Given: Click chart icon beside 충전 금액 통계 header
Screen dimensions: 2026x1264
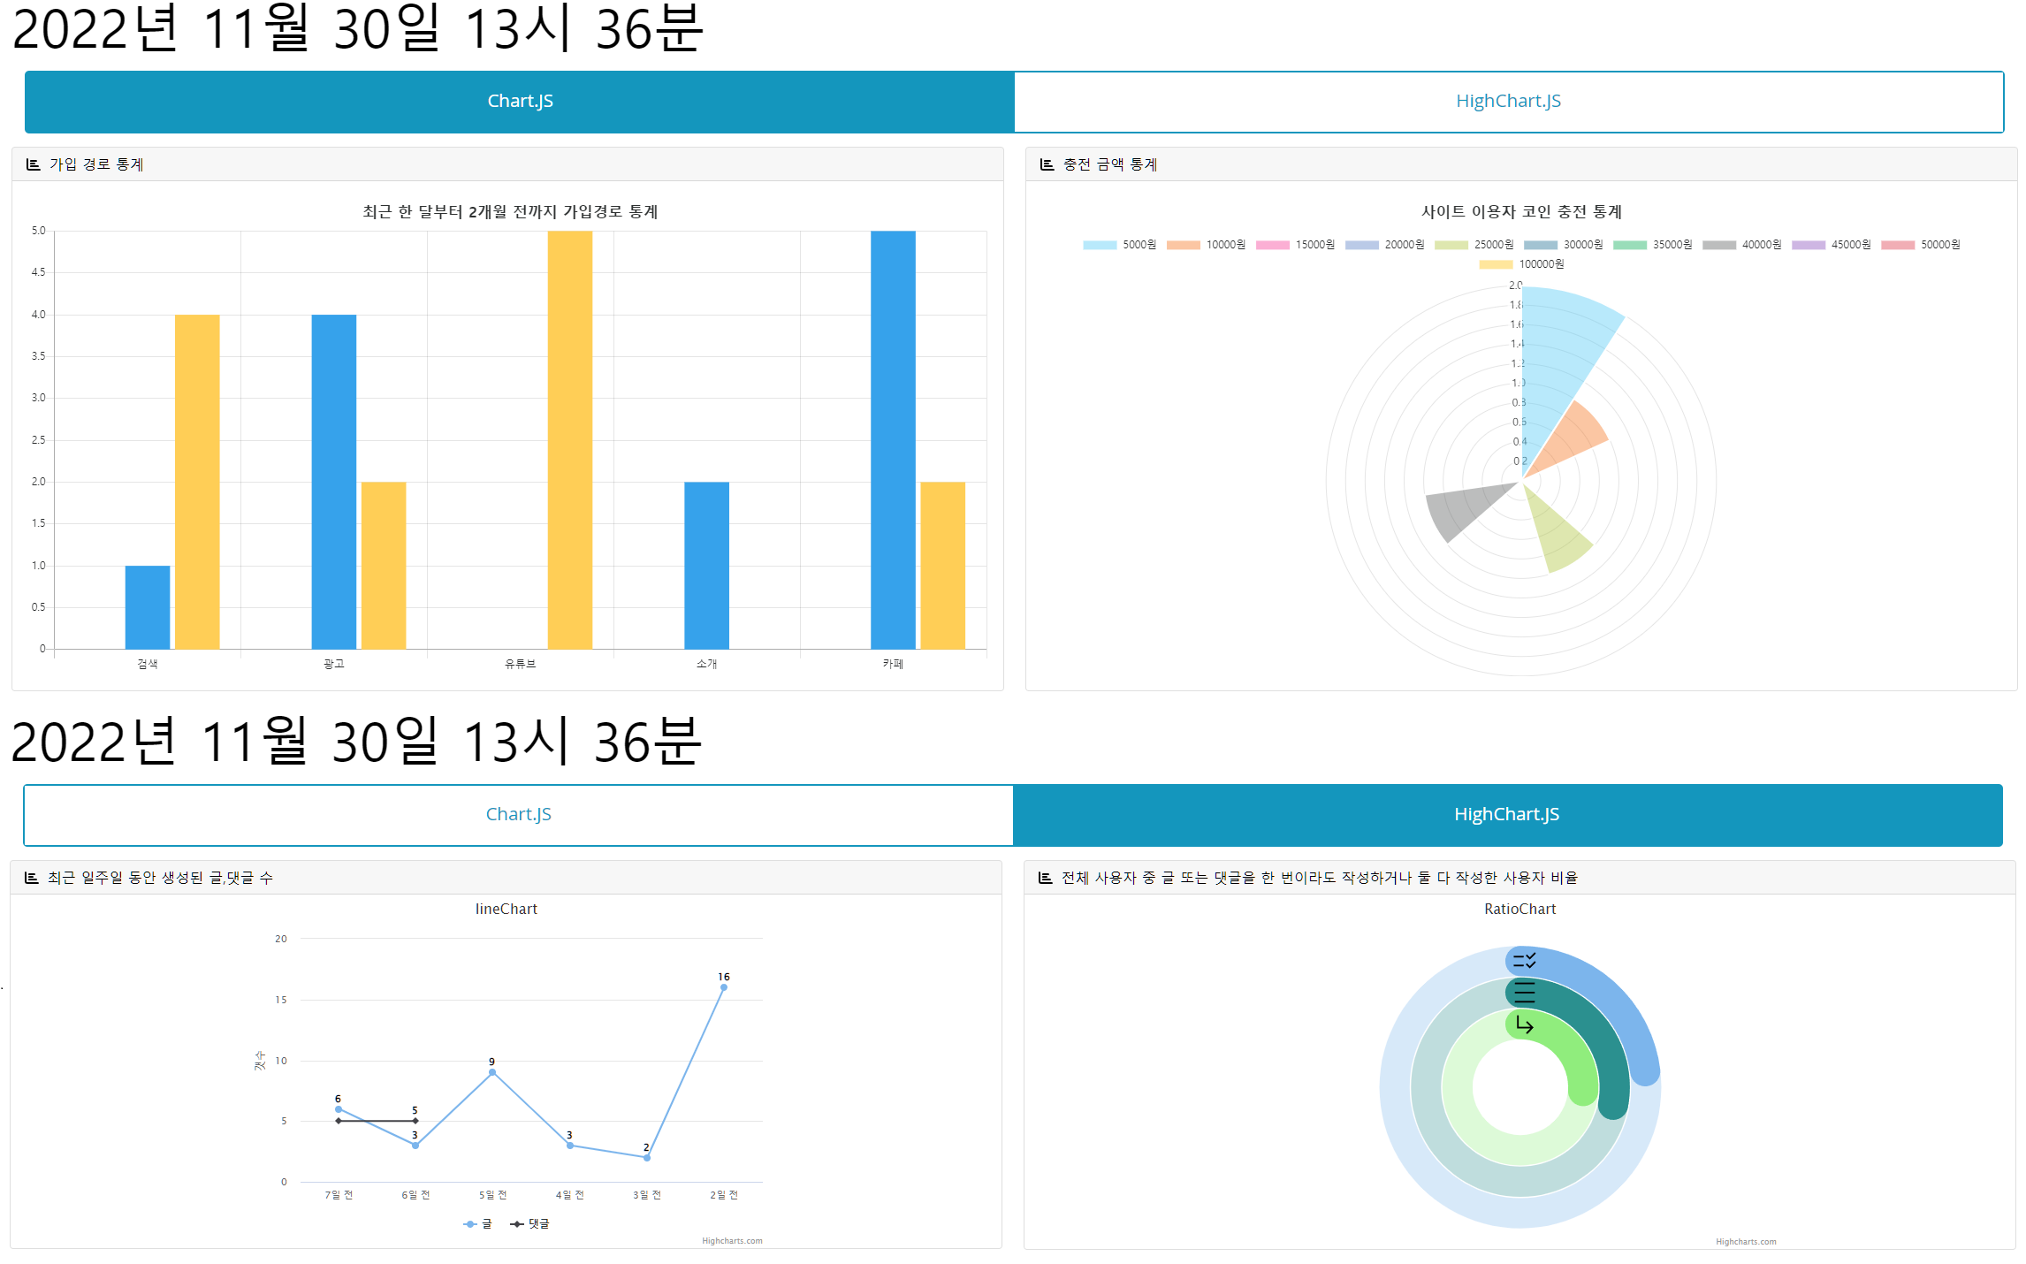Looking at the screenshot, I should coord(1047,164).
